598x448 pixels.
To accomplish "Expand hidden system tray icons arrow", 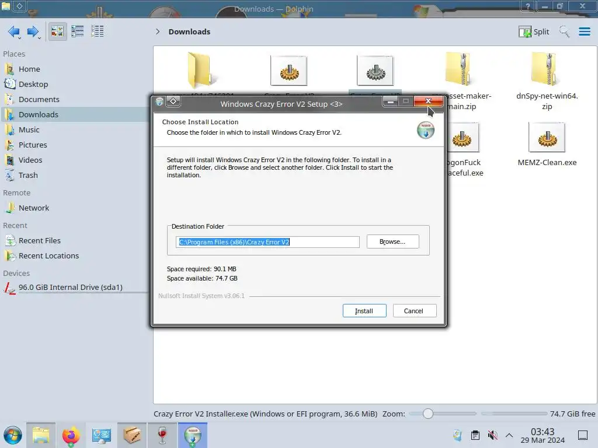I will pos(509,435).
